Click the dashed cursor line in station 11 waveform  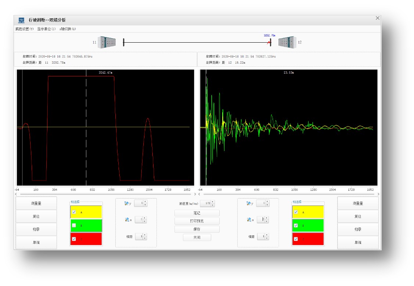pos(86,128)
